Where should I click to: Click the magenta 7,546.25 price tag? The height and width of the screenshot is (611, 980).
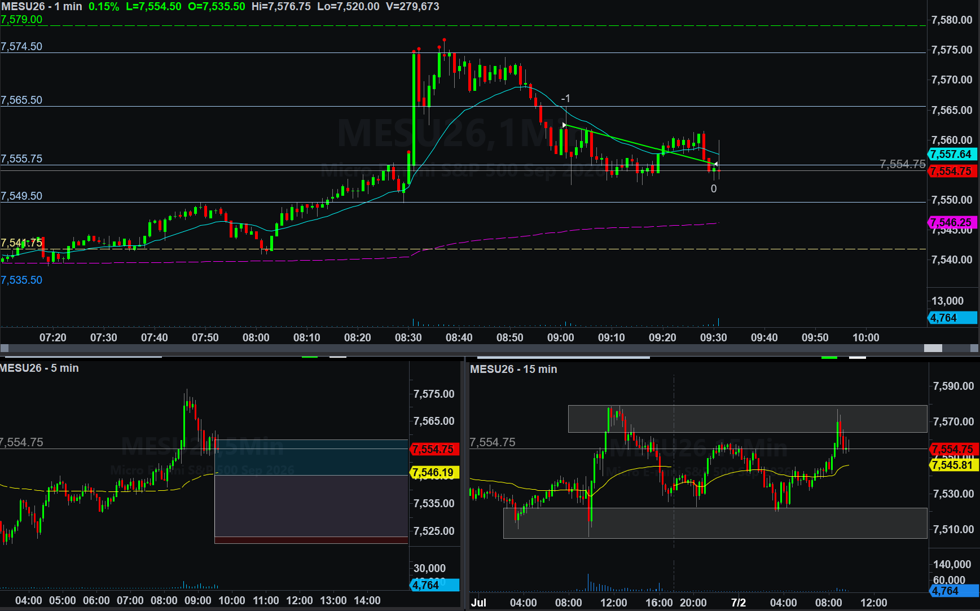(952, 222)
